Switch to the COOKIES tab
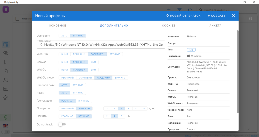This screenshot has width=259, height=137. 169,26
